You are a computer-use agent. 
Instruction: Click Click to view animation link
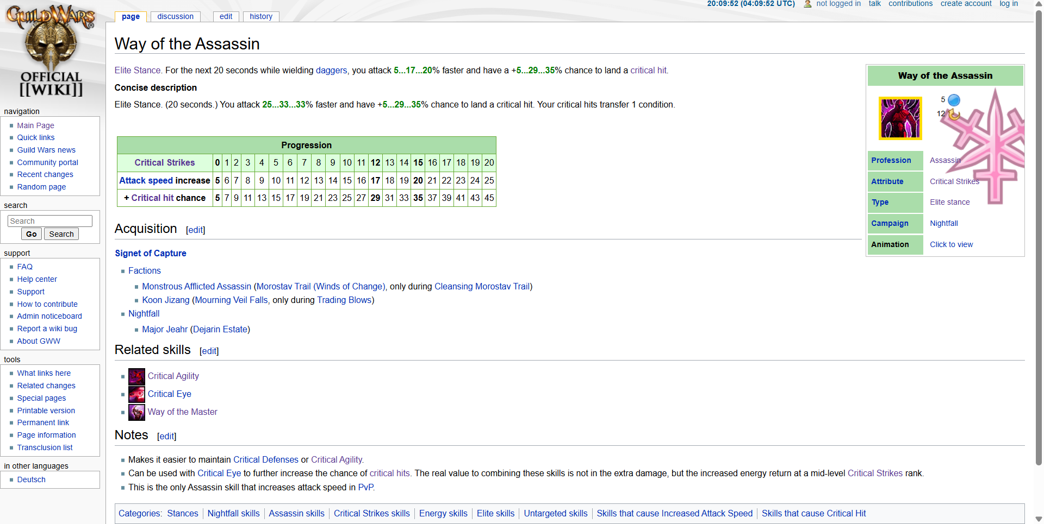(951, 245)
